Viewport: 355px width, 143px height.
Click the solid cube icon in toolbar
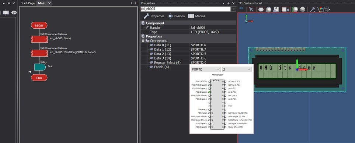[x=303, y=10]
